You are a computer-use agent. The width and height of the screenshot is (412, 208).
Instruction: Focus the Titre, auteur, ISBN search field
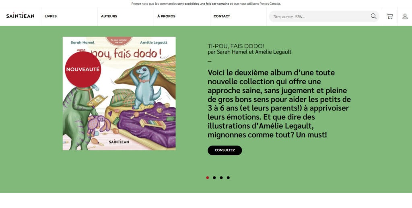click(321, 17)
